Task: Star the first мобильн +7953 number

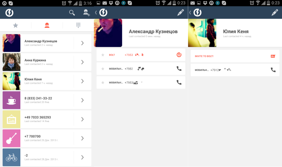Action: click(x=103, y=69)
